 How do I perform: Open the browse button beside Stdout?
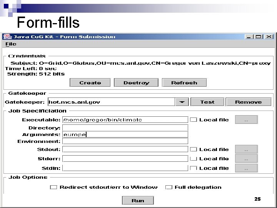tap(246, 149)
